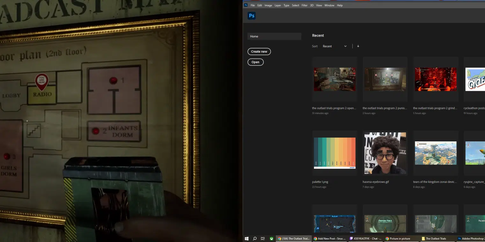This screenshot has height=242, width=485.
Task: Click the 'haoma-eyebrows.gif' file name
Action: (x=376, y=182)
